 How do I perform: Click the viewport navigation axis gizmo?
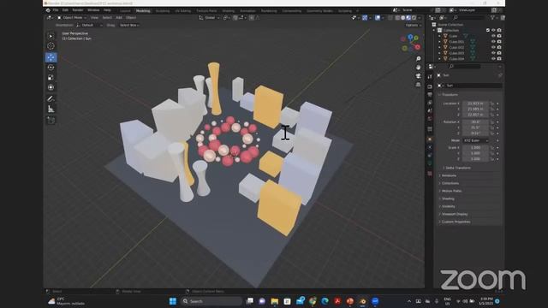(410, 43)
